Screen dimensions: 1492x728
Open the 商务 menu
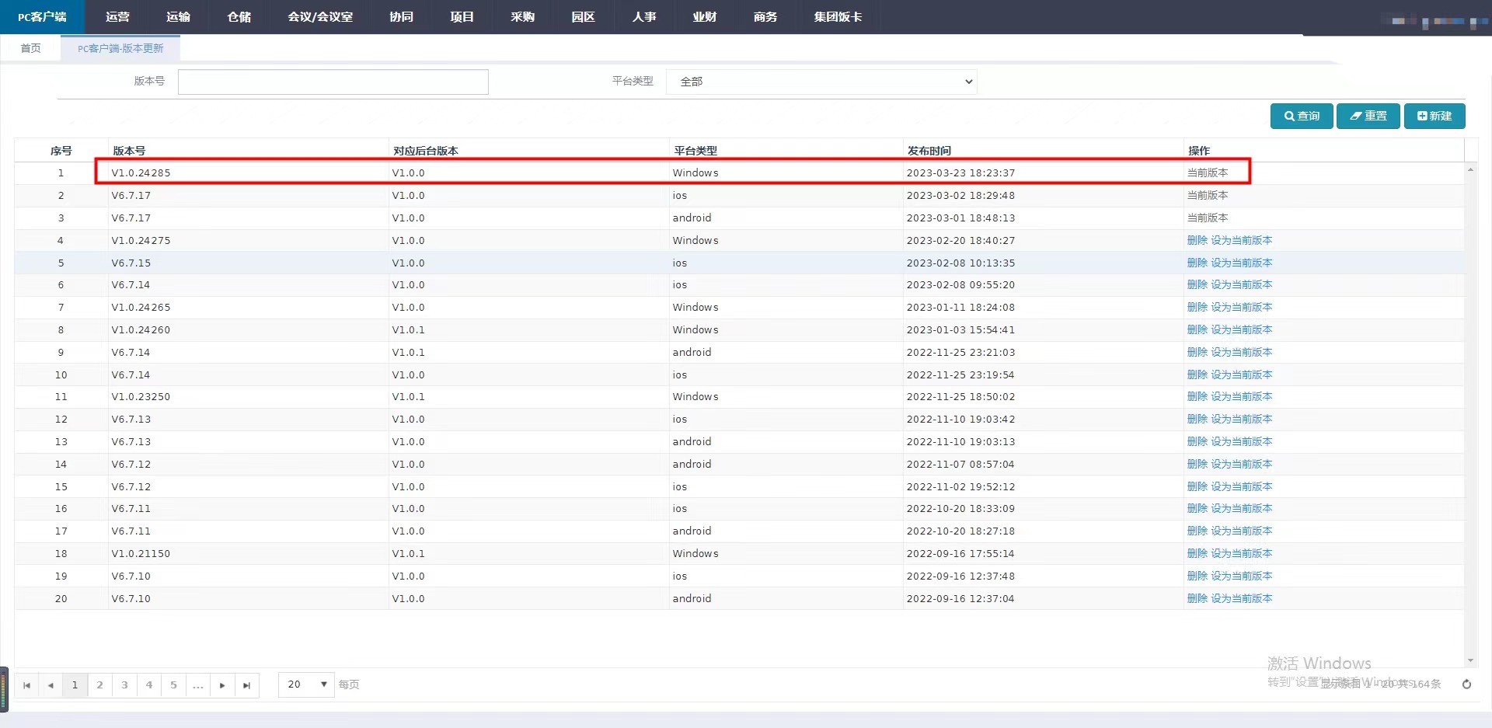click(765, 16)
